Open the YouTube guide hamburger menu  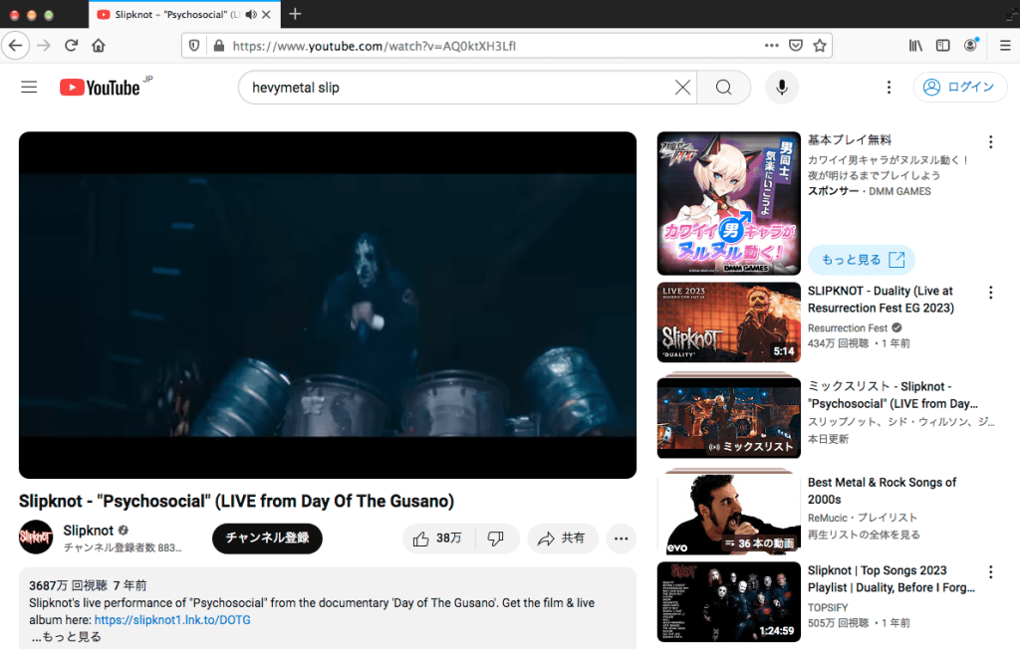tap(29, 88)
